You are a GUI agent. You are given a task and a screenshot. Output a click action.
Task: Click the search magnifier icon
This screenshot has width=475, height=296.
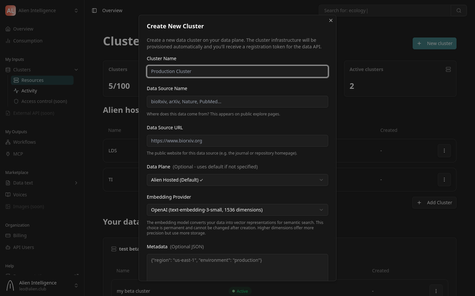(459, 10)
